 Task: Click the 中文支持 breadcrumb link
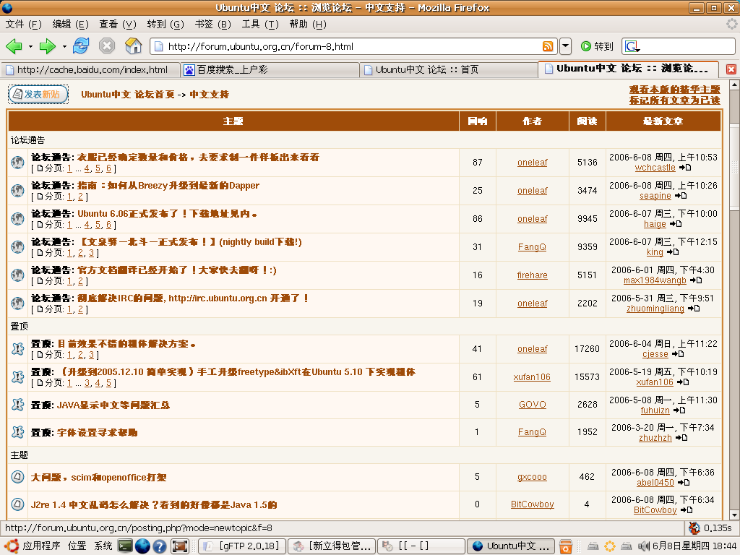[x=209, y=95]
